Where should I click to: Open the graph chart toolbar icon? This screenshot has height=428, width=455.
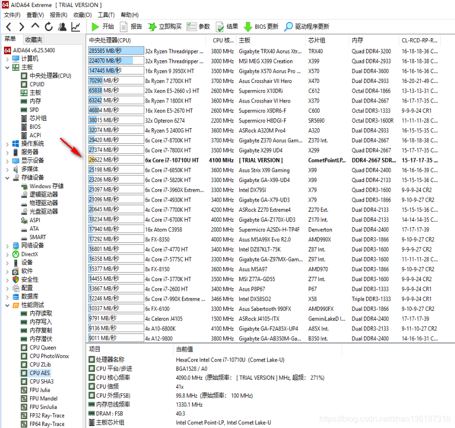(x=76, y=27)
